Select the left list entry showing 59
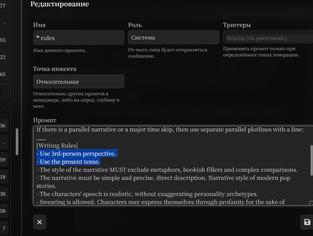 pyautogui.click(x=3, y=160)
